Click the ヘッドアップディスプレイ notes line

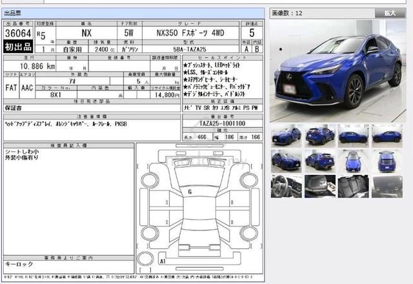[66, 123]
